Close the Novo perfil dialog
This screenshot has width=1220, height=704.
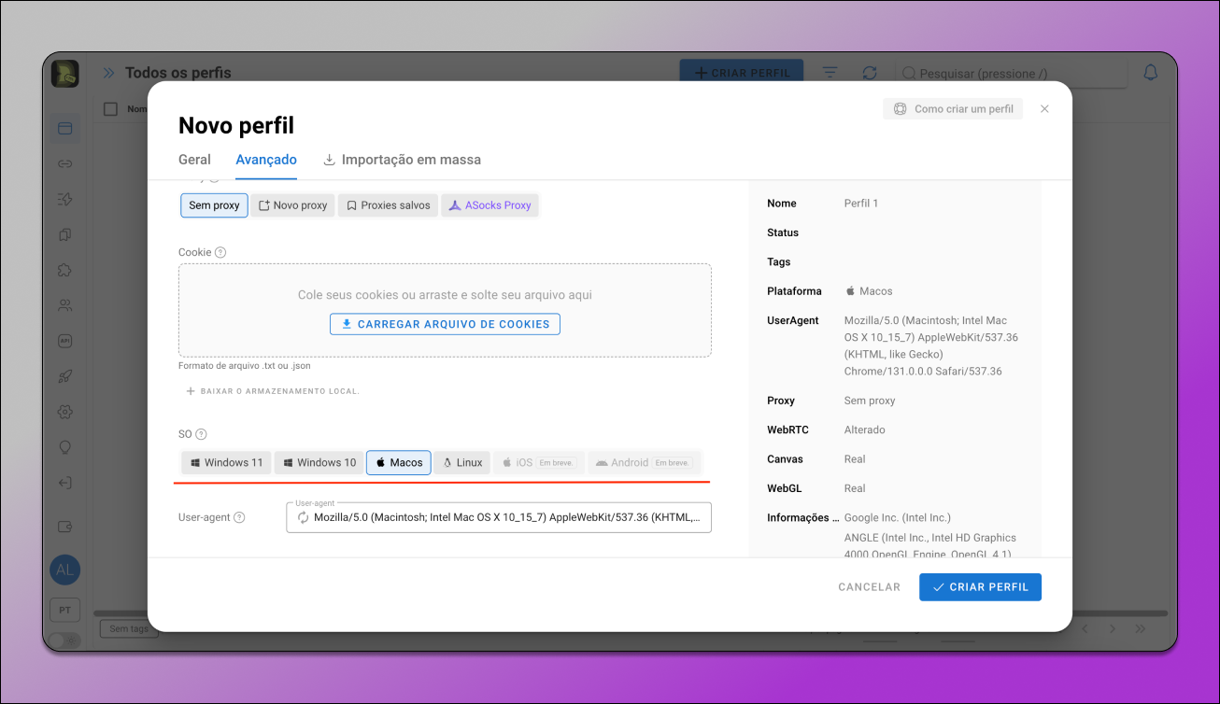[1044, 108]
